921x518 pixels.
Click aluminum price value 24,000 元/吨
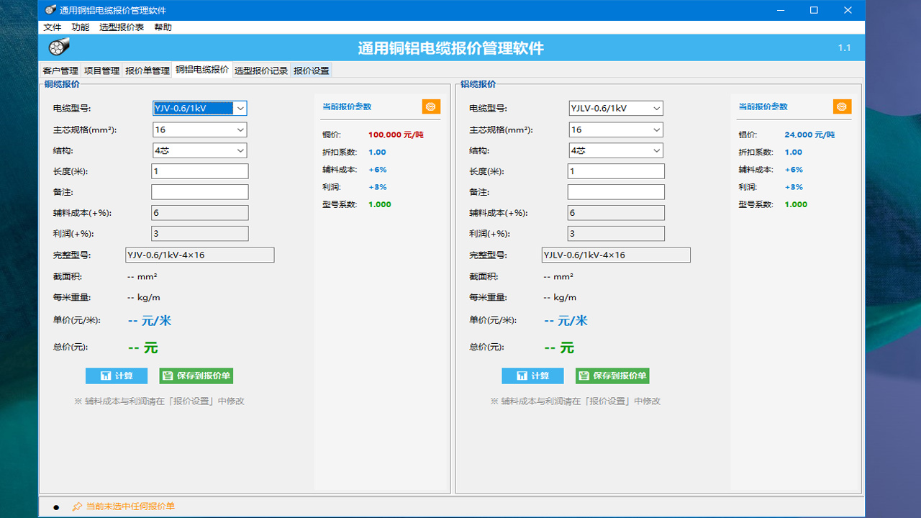810,135
